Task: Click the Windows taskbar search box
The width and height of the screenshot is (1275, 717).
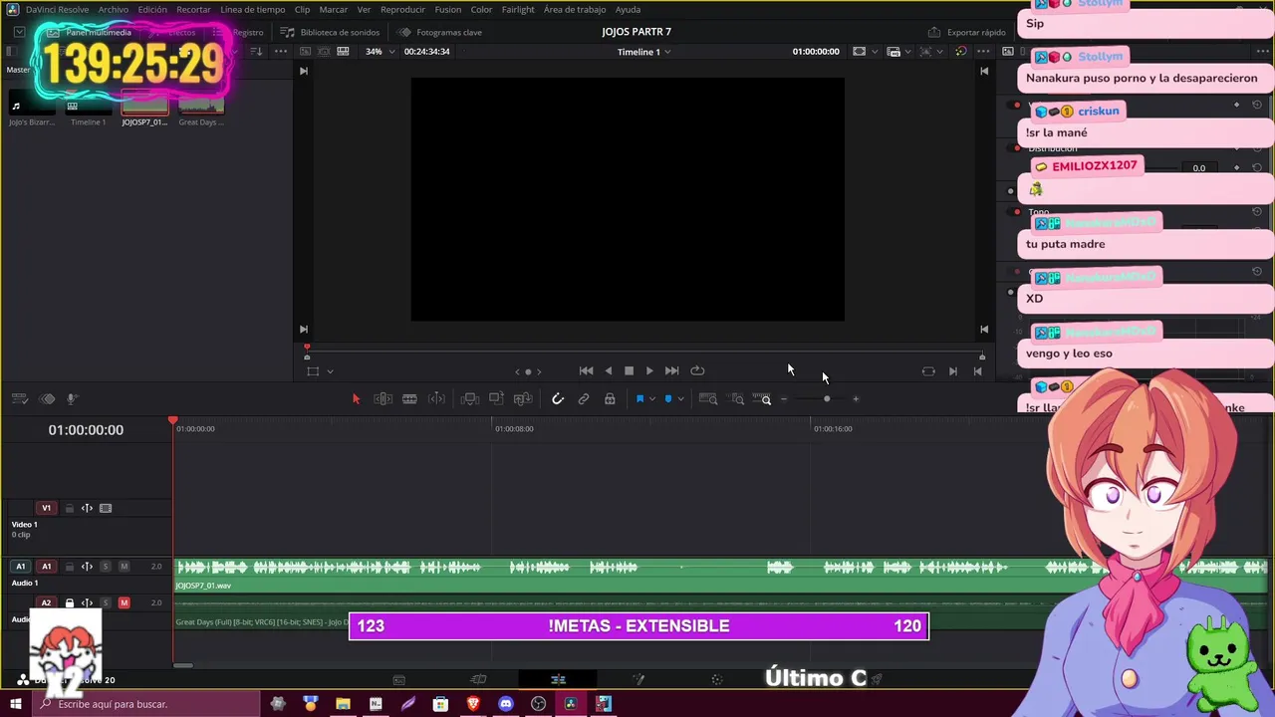Action: (x=147, y=704)
